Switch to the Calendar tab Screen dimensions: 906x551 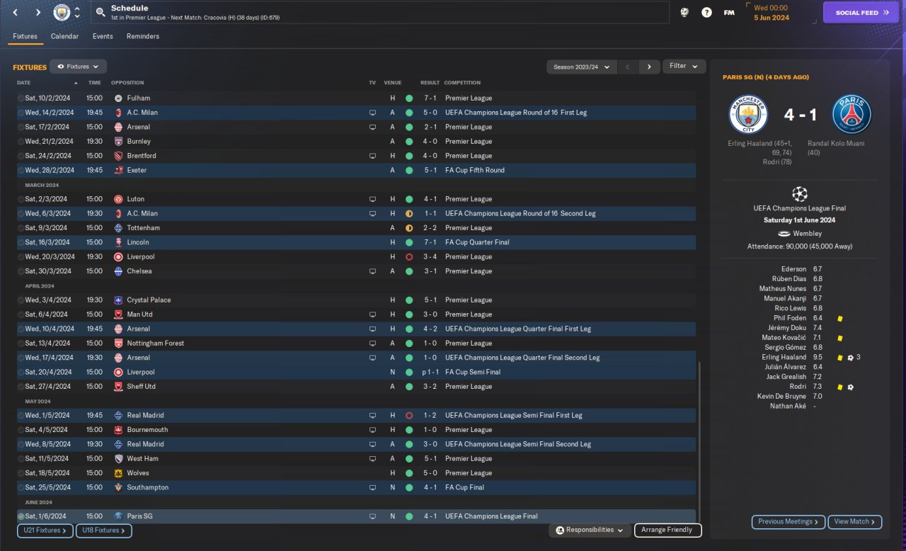coord(64,37)
